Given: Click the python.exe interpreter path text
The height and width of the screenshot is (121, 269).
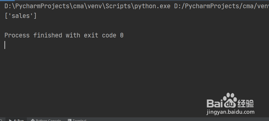Looking at the screenshot, I should point(88,6).
